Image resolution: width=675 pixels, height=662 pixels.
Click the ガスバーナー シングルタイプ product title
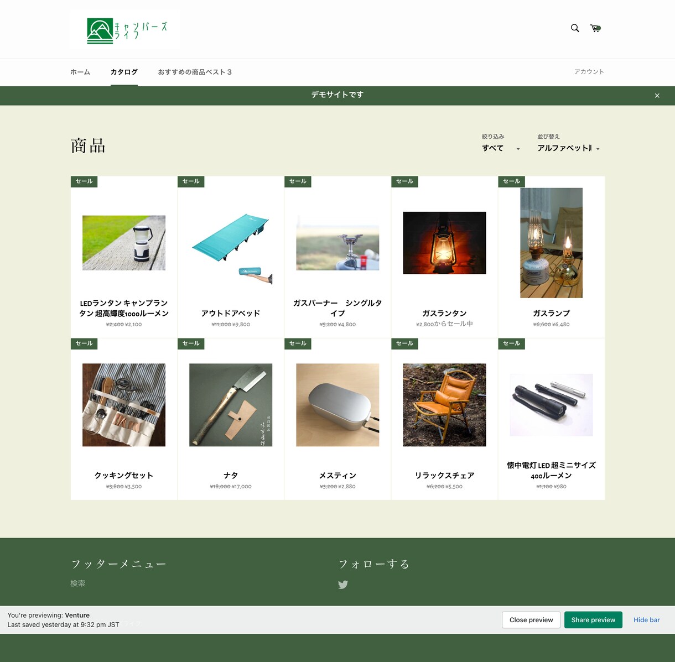[x=337, y=308]
